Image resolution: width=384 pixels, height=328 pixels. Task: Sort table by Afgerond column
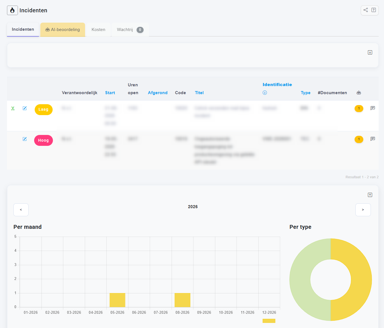158,93
